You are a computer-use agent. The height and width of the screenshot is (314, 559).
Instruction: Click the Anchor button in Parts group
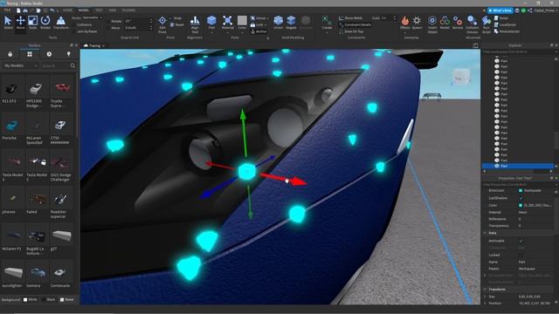click(259, 31)
